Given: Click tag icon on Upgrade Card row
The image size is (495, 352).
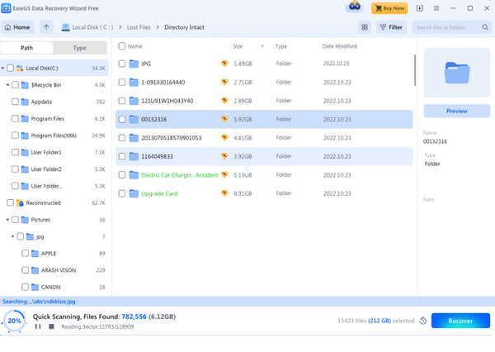Looking at the screenshot, I should (x=224, y=193).
